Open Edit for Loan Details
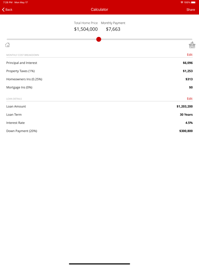This screenshot has height=266, width=199. [x=190, y=99]
